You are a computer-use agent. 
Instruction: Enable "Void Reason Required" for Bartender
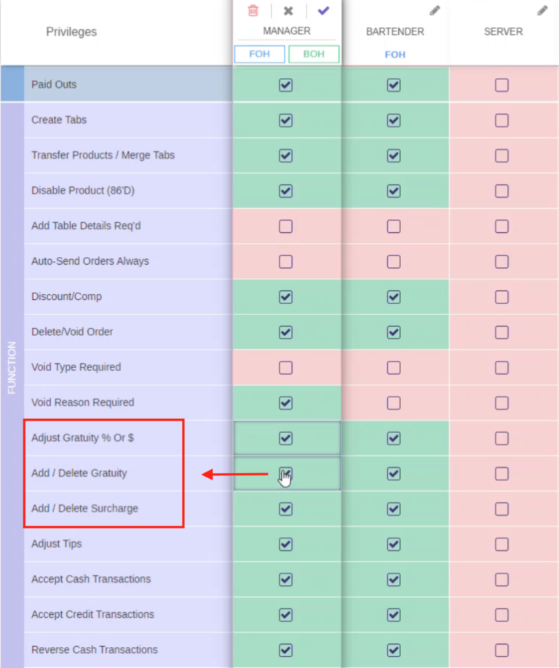pos(393,402)
